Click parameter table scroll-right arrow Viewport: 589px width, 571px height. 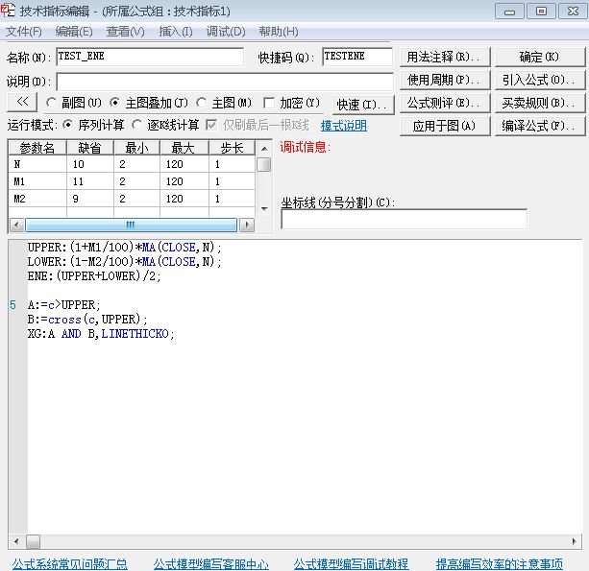click(247, 225)
